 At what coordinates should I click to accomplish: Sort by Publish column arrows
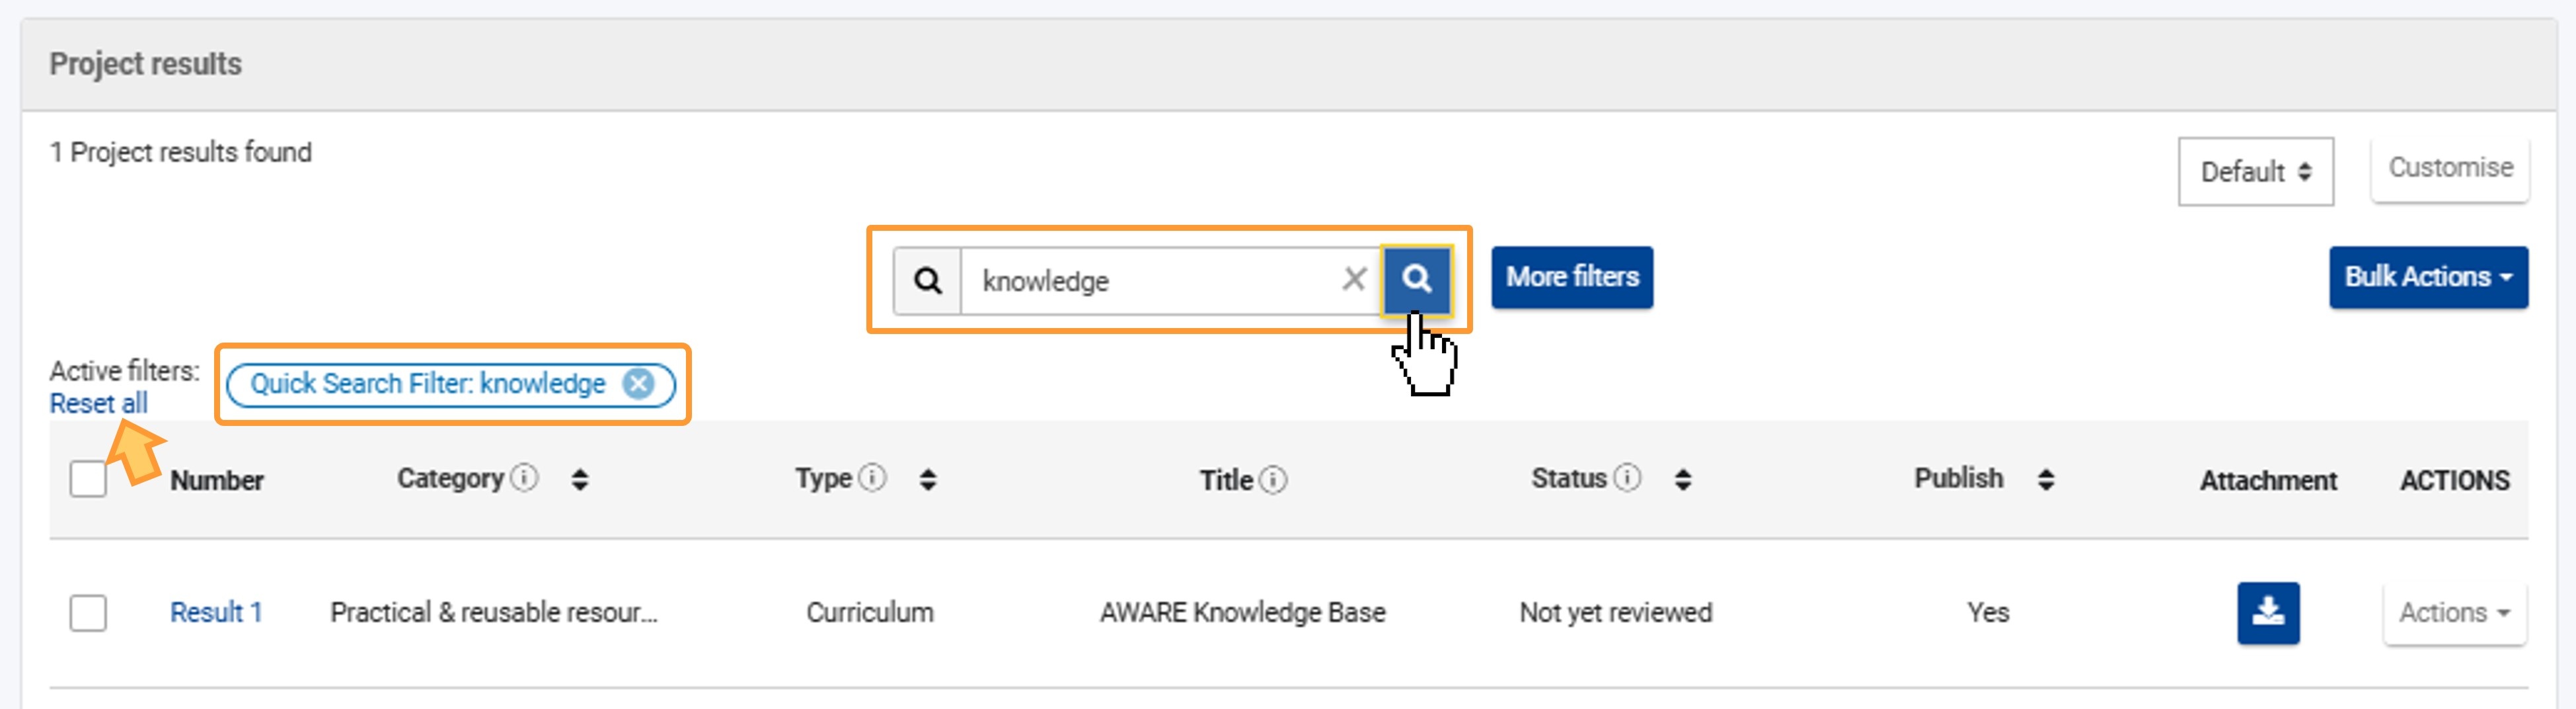tap(2046, 480)
